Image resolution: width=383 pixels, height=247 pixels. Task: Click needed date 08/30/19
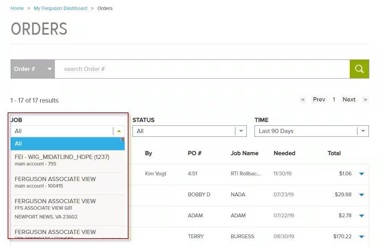tap(284, 236)
